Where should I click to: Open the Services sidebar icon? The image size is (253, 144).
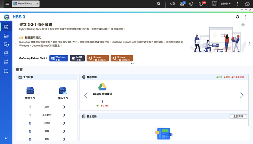point(6,71)
